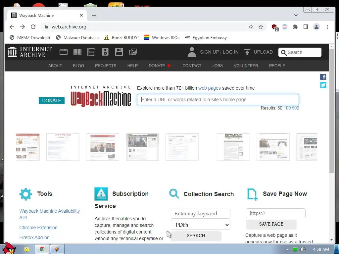Click the share page icon in address bar
Image resolution: width=339 pixels, height=254 pixels.
pos(250,27)
